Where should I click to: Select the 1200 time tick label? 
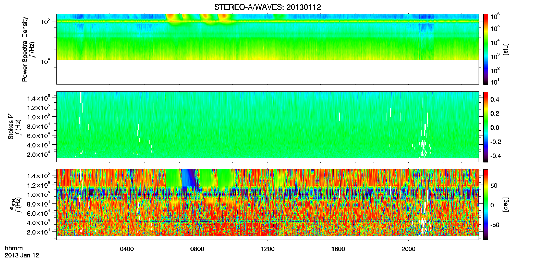[x=268, y=249]
